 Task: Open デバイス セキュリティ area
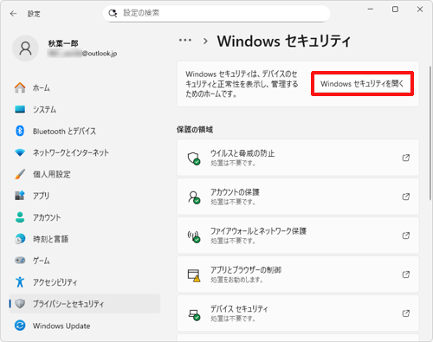click(x=298, y=313)
